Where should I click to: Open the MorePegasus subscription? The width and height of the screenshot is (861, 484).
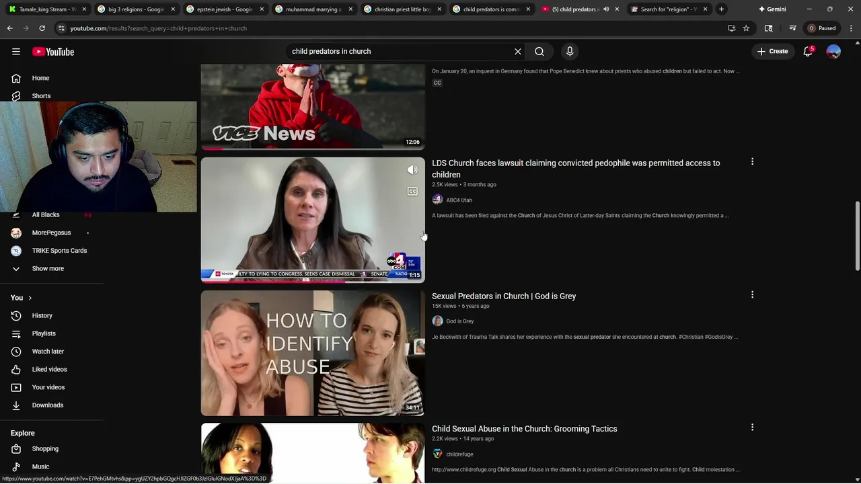click(51, 233)
